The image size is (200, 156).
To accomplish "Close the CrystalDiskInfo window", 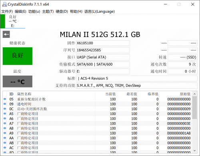I will point(192,4).
